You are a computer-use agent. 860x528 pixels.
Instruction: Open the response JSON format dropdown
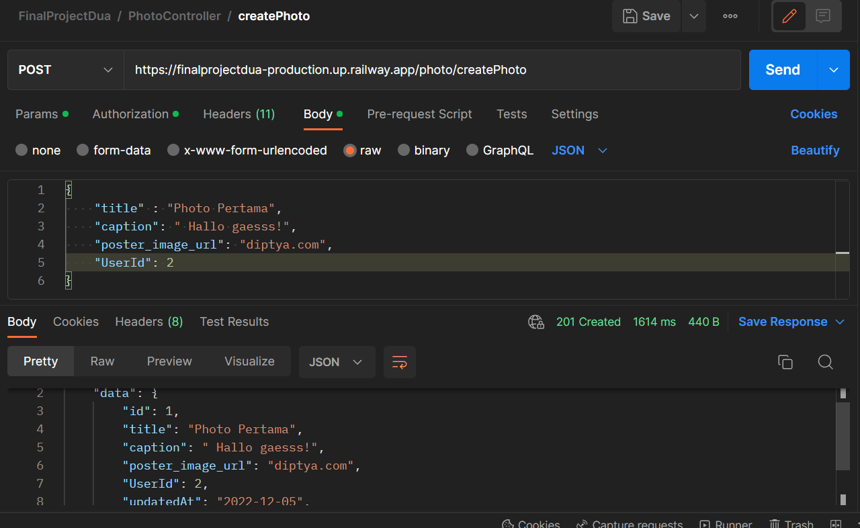click(337, 362)
